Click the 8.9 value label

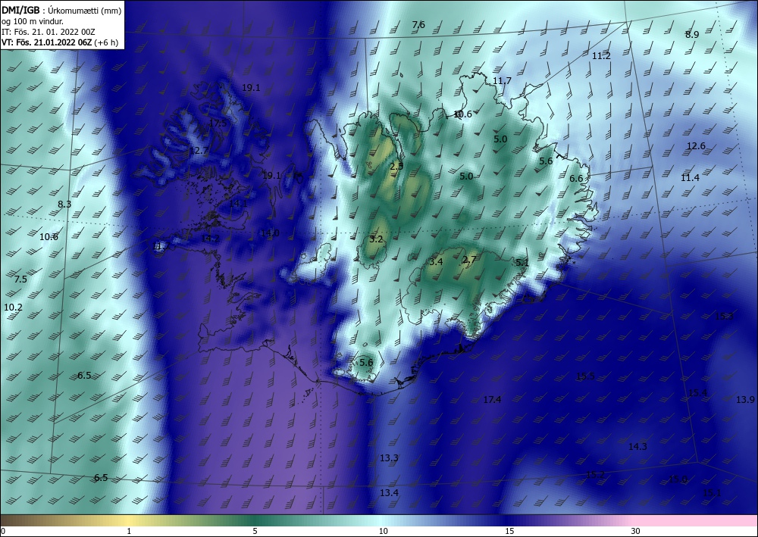click(x=692, y=34)
